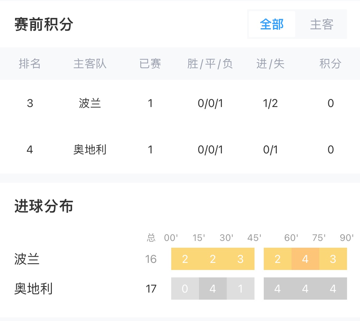360x321 pixels.
Task: Click Austria's goal cell showing 0
Action: (x=185, y=289)
